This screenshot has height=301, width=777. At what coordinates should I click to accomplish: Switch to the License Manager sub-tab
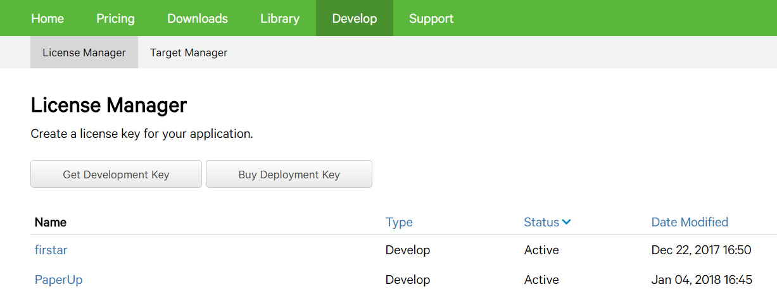click(x=84, y=52)
